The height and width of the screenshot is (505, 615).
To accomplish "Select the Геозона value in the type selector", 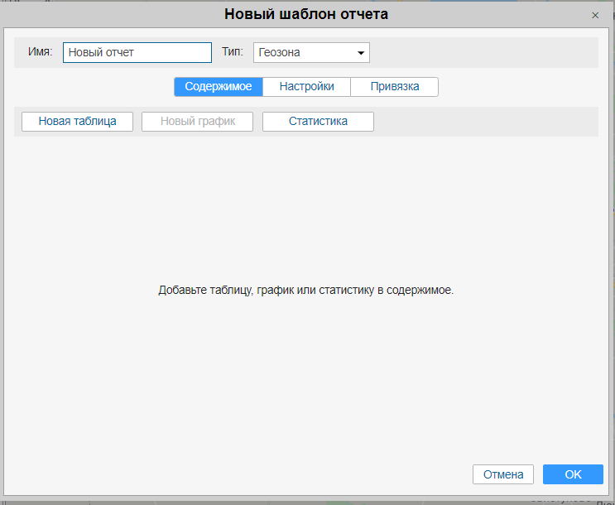I will pyautogui.click(x=280, y=52).
